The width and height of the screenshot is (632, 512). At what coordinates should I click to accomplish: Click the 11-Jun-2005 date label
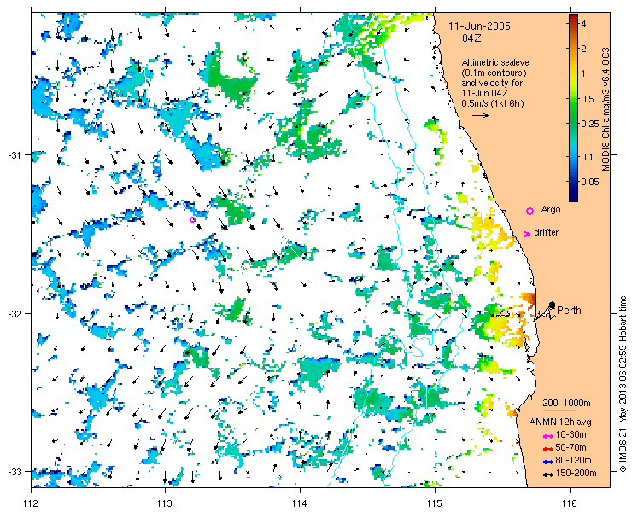click(480, 26)
